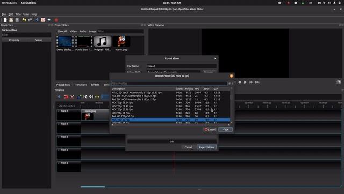Screen dimensions: 344x194
Task: Click the Choose Profile toolbar icon
Action: 43,20
